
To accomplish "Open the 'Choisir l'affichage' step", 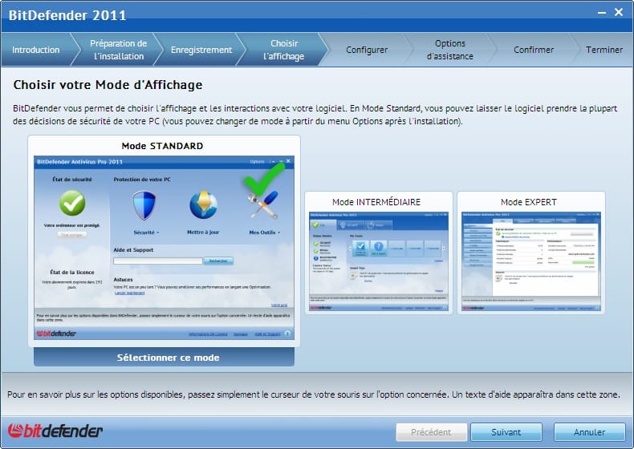I will 284,50.
